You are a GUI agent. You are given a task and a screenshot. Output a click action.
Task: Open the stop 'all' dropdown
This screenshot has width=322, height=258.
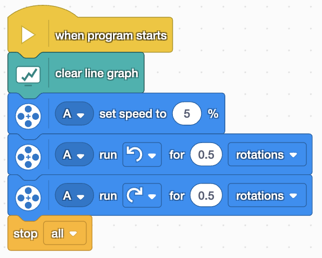point(65,233)
